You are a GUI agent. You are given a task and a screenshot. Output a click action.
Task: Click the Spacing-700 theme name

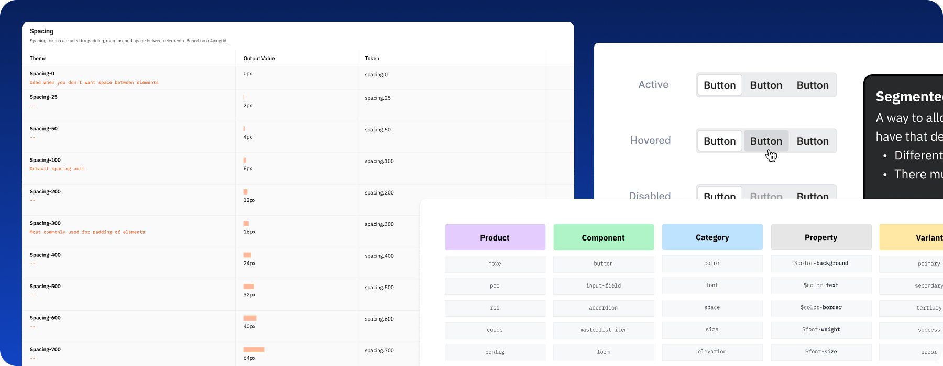45,350
